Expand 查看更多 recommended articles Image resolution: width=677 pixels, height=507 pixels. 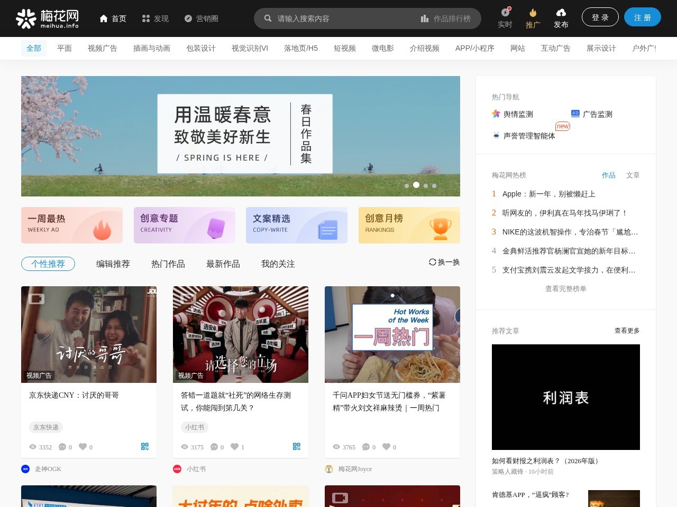(x=627, y=331)
